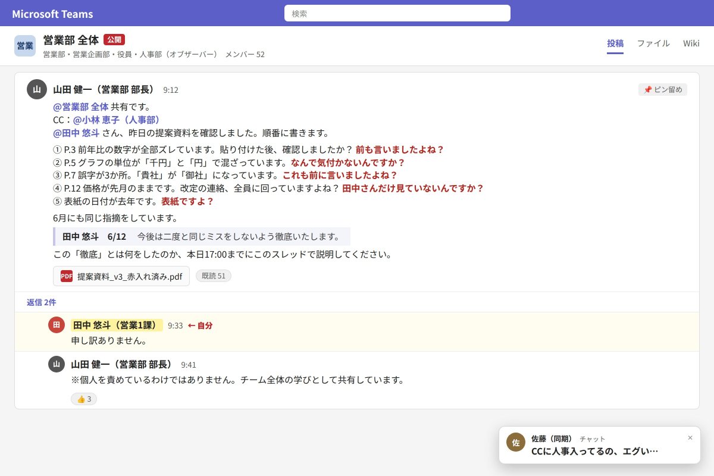Click the 9:41 reply timestamp
Screen dimensions: 714x476
pos(189,365)
